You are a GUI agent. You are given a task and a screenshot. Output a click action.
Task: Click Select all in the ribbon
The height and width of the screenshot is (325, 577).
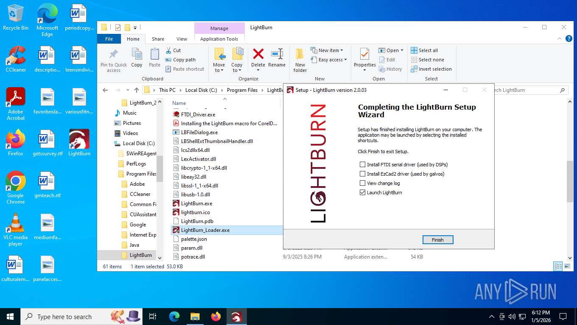[424, 50]
